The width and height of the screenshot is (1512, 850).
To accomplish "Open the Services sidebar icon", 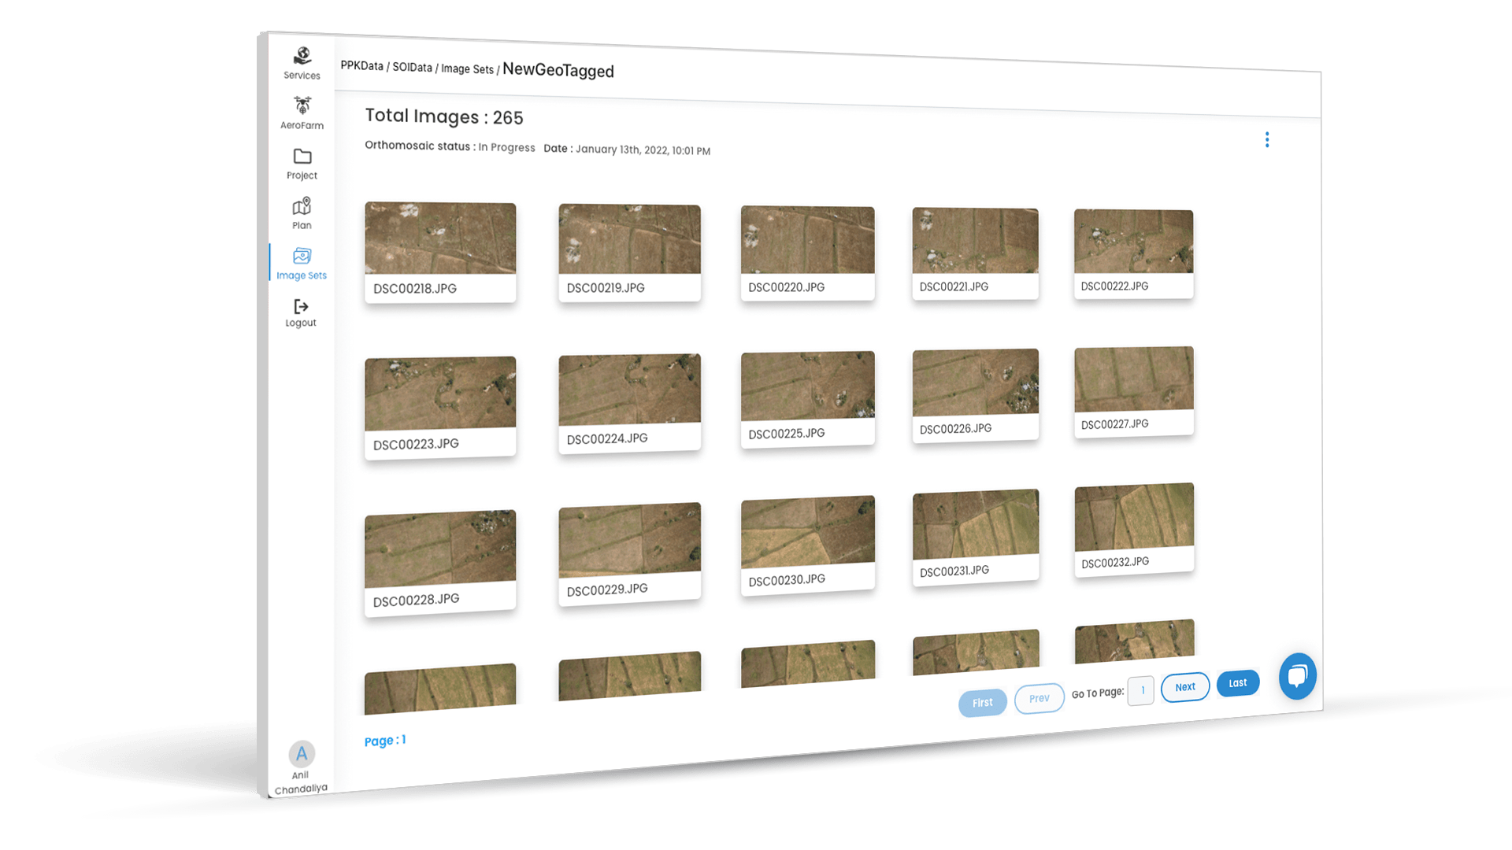I will click(302, 57).
